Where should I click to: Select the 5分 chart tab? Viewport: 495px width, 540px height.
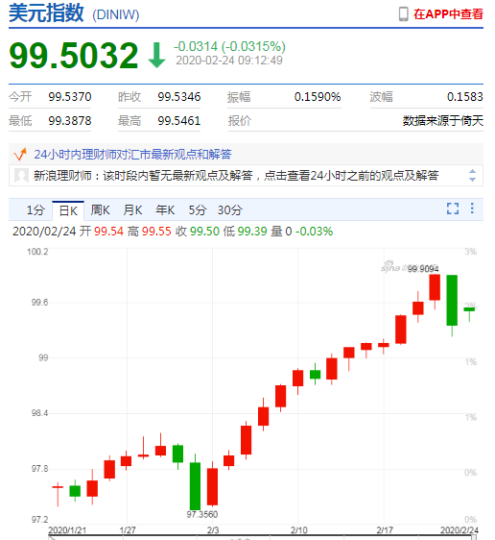(198, 209)
